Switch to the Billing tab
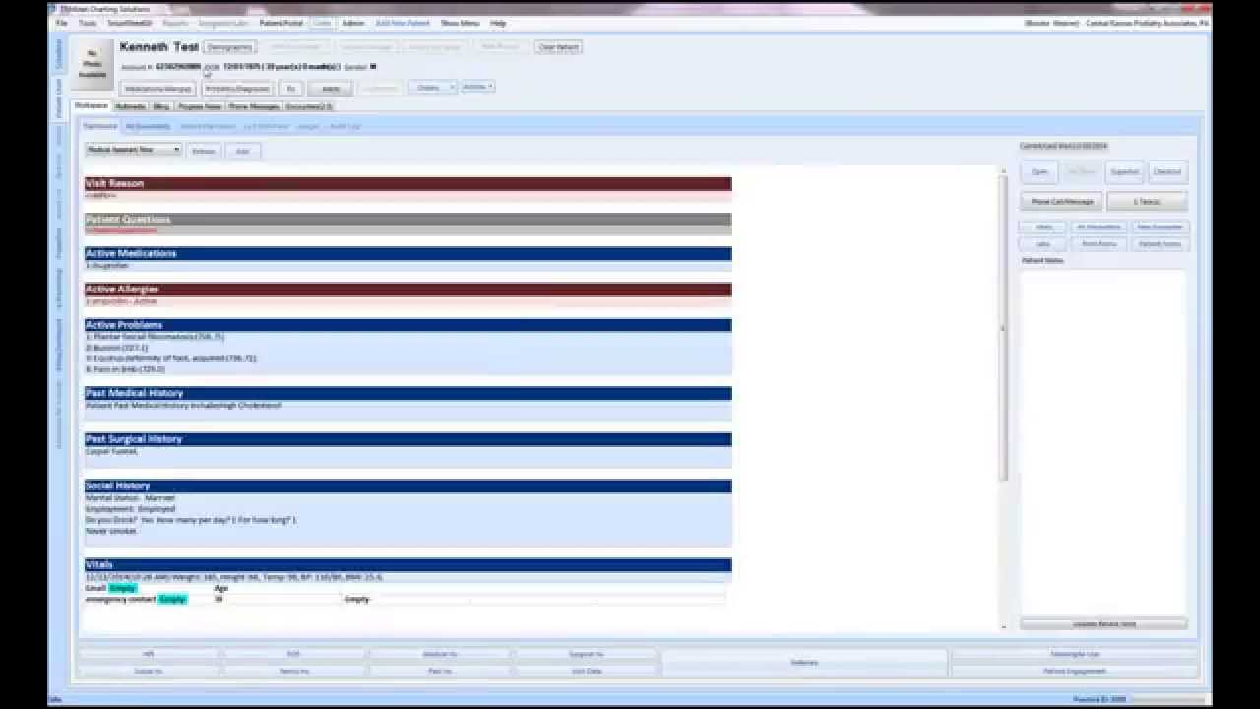1260x709 pixels. 161,106
